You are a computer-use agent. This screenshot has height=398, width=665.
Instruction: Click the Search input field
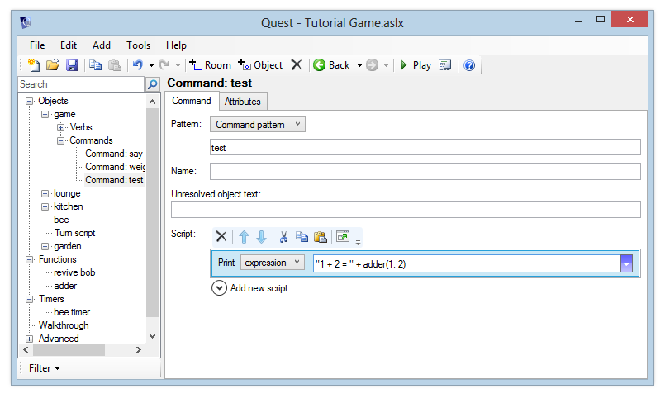pos(81,84)
